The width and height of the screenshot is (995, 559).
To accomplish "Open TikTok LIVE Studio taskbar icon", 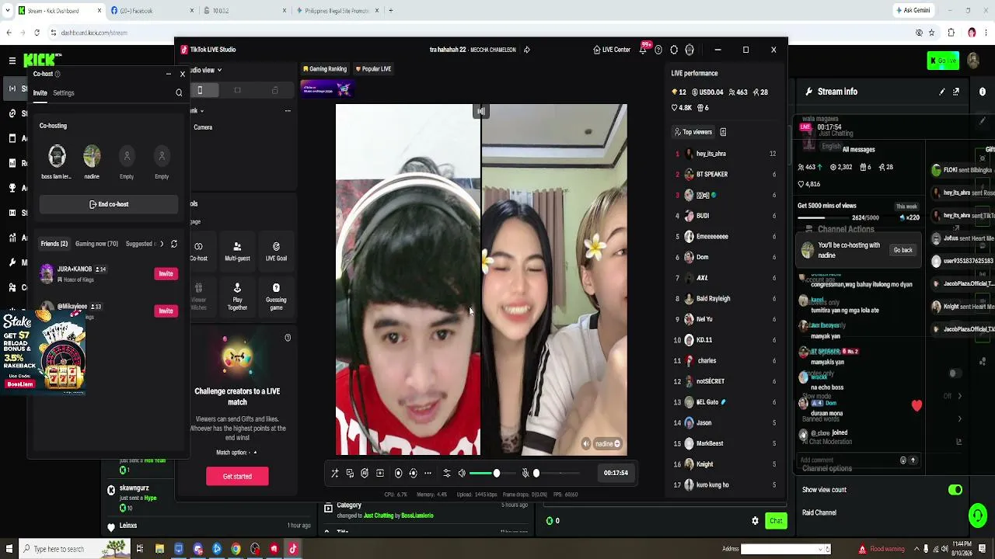I will (293, 549).
